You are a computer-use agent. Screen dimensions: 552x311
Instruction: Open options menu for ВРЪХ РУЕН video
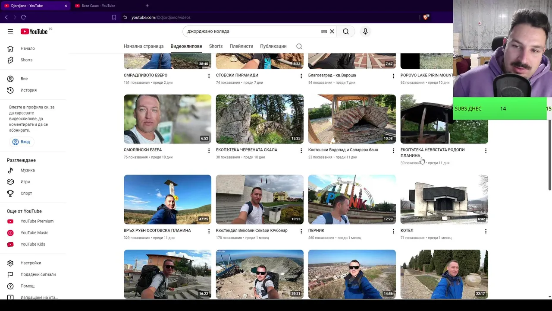[209, 232]
